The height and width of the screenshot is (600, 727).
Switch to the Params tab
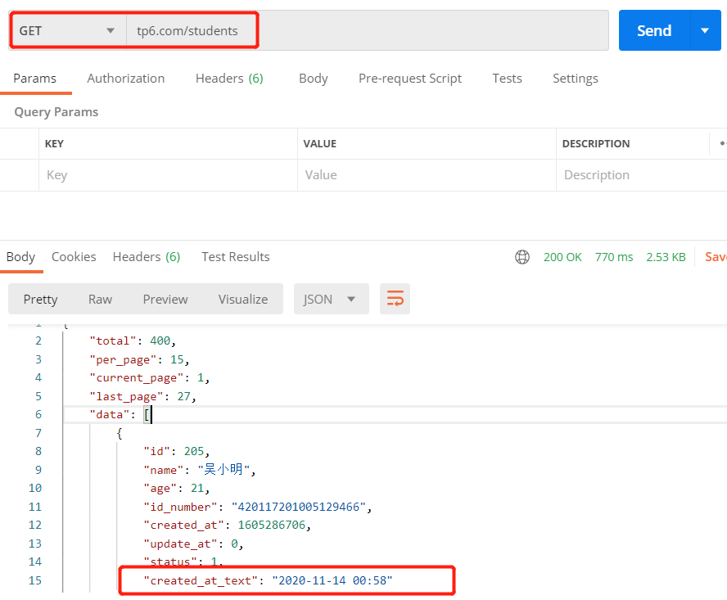click(34, 79)
